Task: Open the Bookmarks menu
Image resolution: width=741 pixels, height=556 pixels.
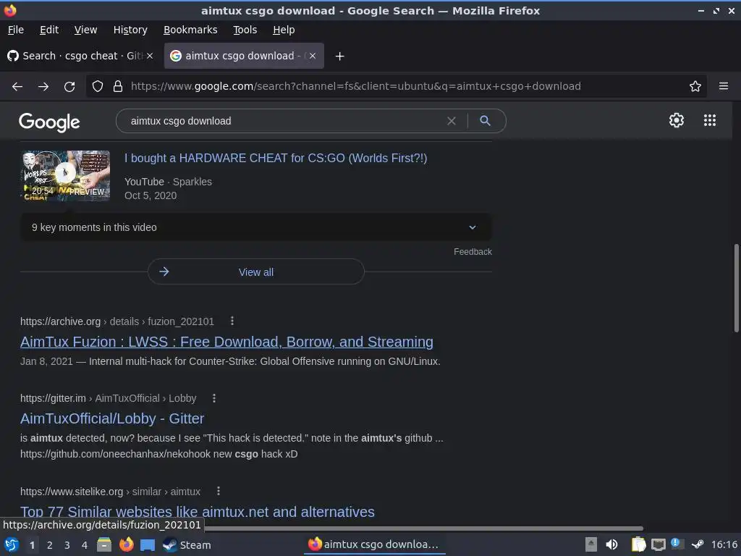Action: [190, 30]
